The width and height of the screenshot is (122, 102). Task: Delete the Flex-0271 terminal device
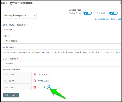click(x=35, y=74)
